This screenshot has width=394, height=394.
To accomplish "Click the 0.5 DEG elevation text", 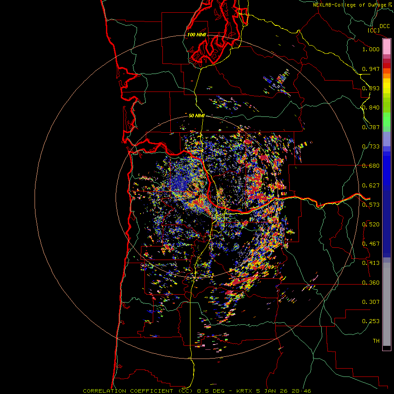I will click(x=211, y=391).
